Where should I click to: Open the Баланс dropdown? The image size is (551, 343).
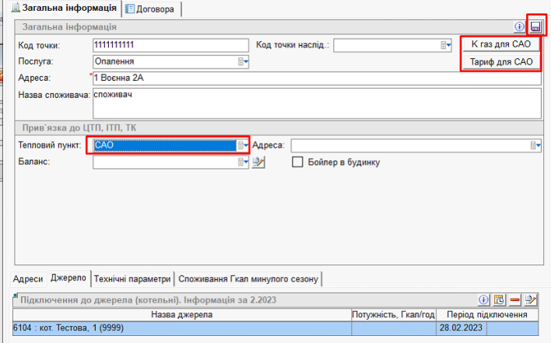click(244, 163)
